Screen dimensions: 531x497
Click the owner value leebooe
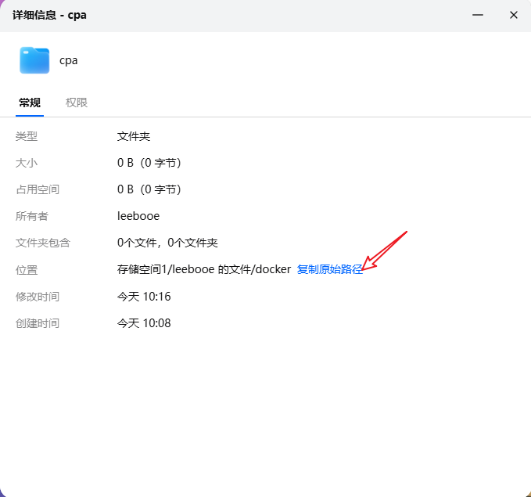[x=138, y=216]
